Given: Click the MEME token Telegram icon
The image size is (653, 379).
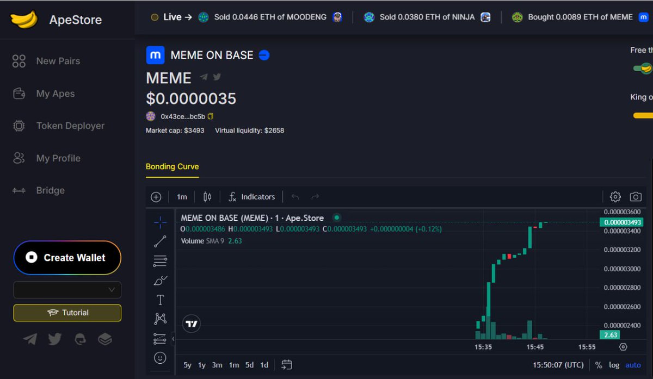Looking at the screenshot, I should pos(204,77).
